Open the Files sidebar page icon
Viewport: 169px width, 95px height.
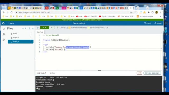click(x=4, y=28)
